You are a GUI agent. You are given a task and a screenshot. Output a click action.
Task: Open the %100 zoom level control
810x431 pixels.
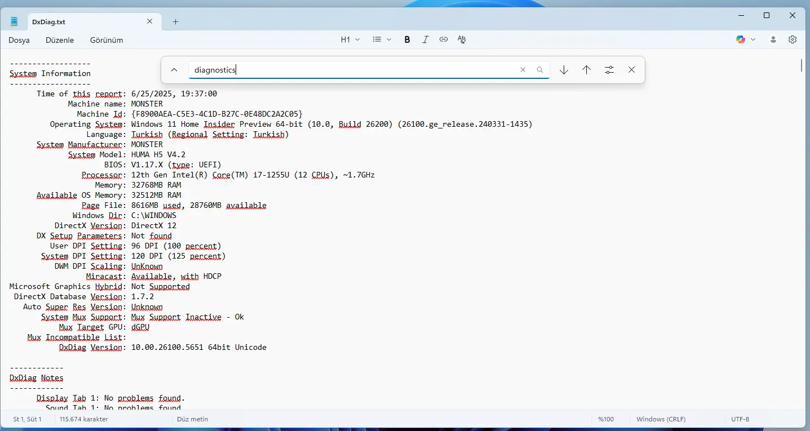pyautogui.click(x=606, y=419)
